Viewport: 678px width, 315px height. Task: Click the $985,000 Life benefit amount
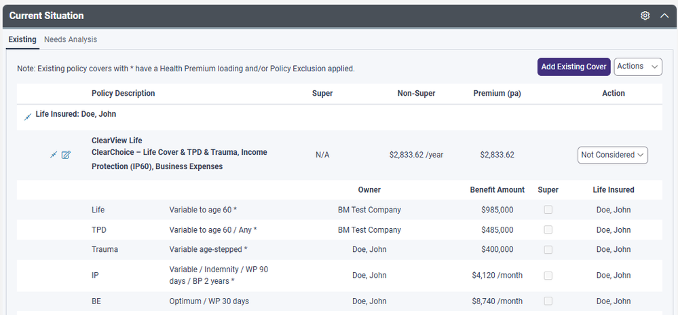pos(497,210)
